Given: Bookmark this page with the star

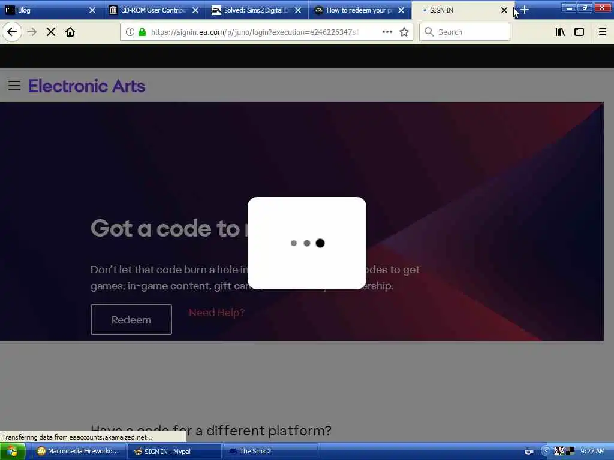Looking at the screenshot, I should coord(404,32).
